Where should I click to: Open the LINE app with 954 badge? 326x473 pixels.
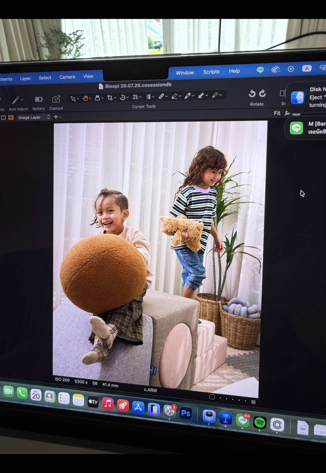tap(243, 420)
